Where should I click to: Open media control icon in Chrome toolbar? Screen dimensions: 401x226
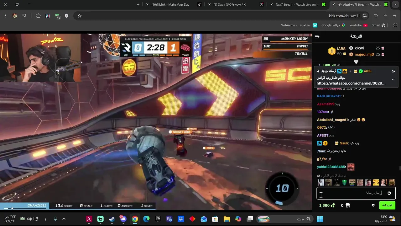click(24, 16)
